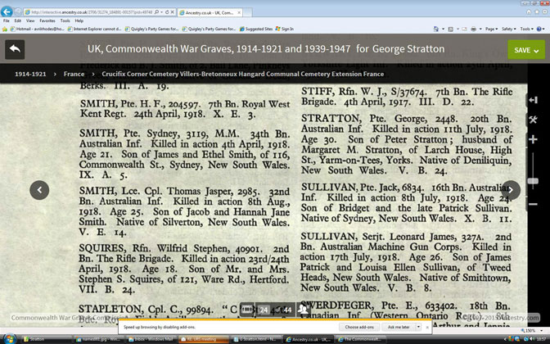Click the Windows Start orb
The height and width of the screenshot is (344, 550).
tap(8, 339)
